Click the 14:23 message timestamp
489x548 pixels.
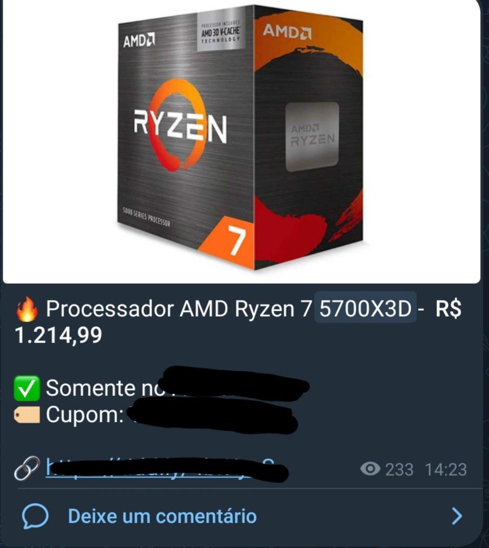point(446,469)
